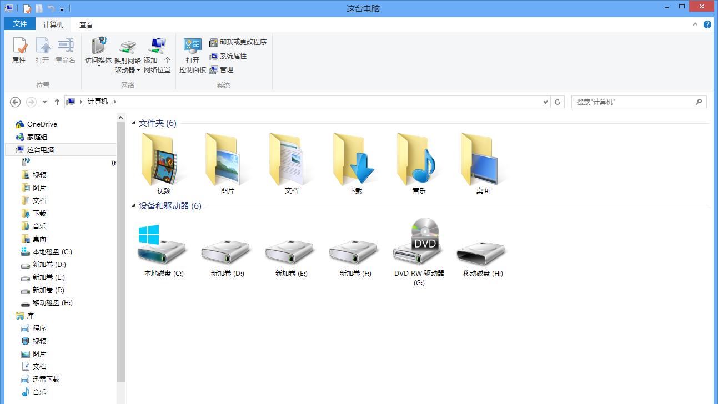Open 访问媒体 dropdown arrow
The width and height of the screenshot is (718, 404).
pyautogui.click(x=99, y=66)
